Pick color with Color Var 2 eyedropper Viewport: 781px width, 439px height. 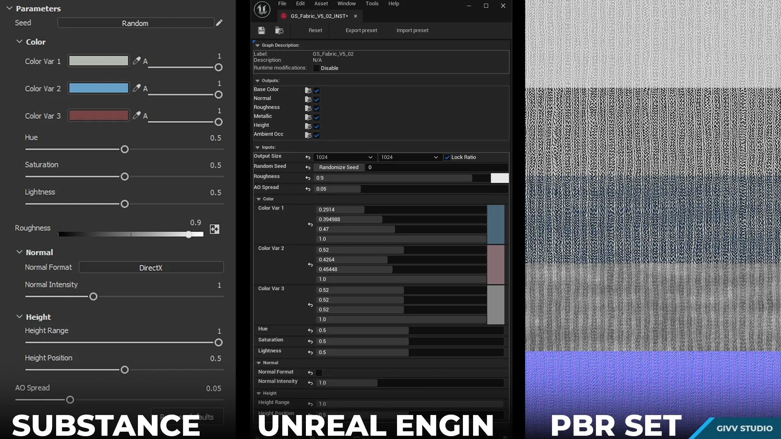click(137, 88)
